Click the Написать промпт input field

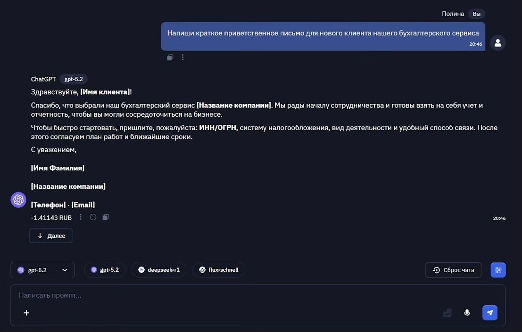coord(189,295)
